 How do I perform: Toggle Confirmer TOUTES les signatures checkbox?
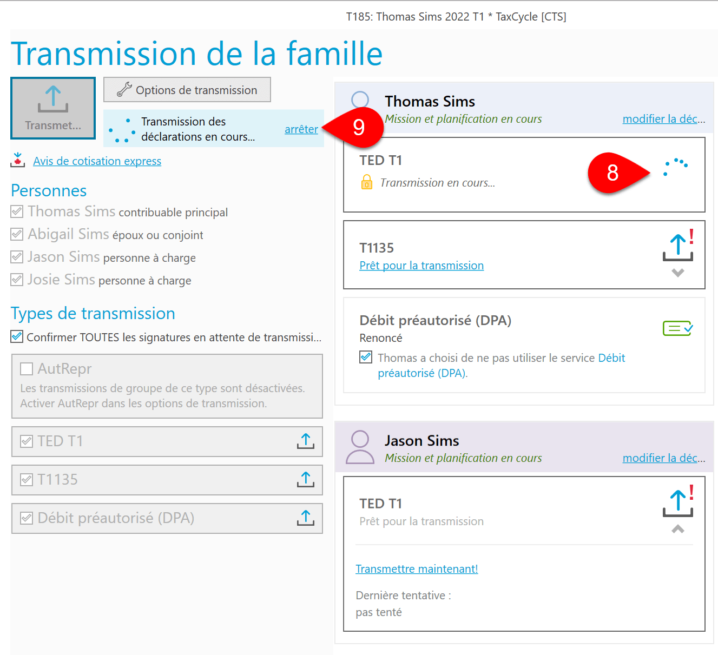[x=17, y=336]
